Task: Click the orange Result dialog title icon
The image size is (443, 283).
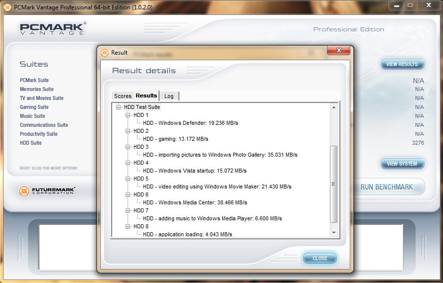Action: (105, 53)
